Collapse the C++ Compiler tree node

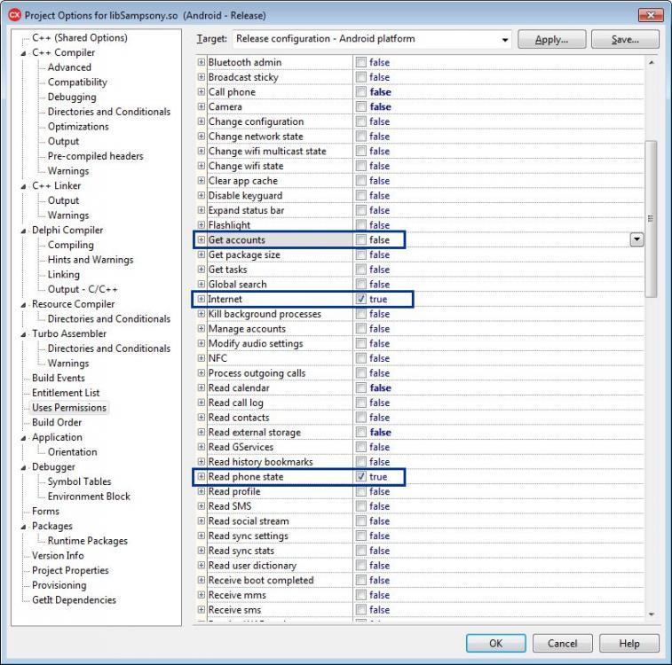[24, 53]
